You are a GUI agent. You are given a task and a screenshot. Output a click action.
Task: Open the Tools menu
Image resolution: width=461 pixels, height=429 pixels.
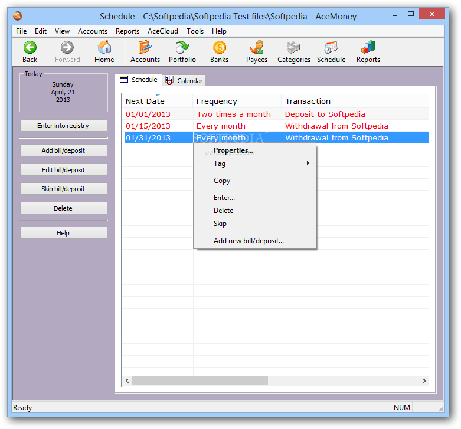click(195, 31)
